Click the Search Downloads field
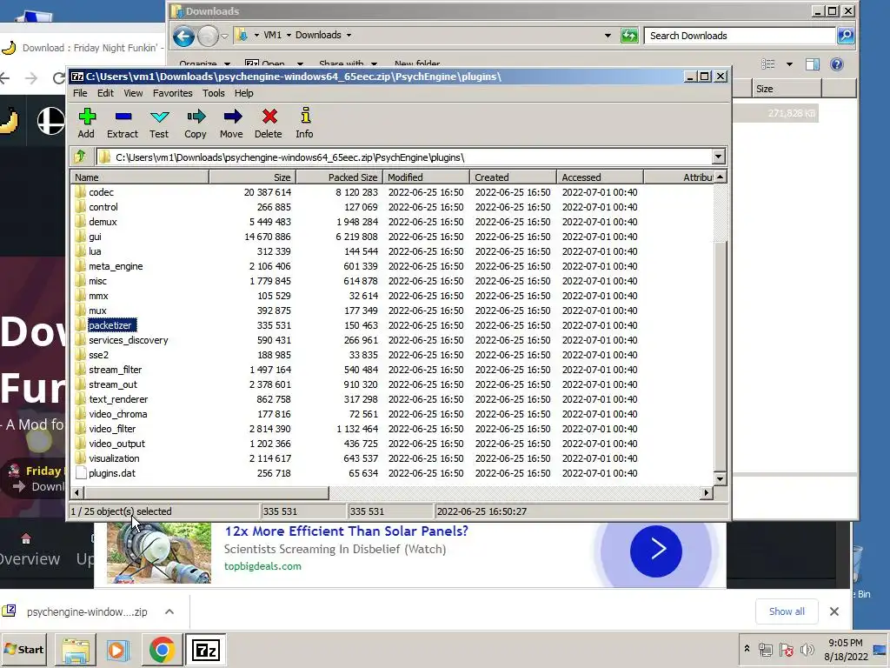Viewport: 890px width, 668px height. 740,35
